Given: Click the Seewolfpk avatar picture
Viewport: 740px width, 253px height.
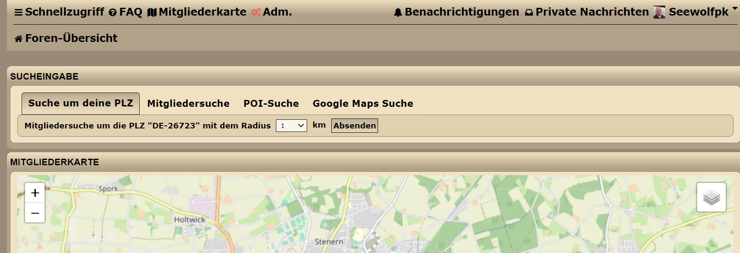Looking at the screenshot, I should click(x=659, y=12).
